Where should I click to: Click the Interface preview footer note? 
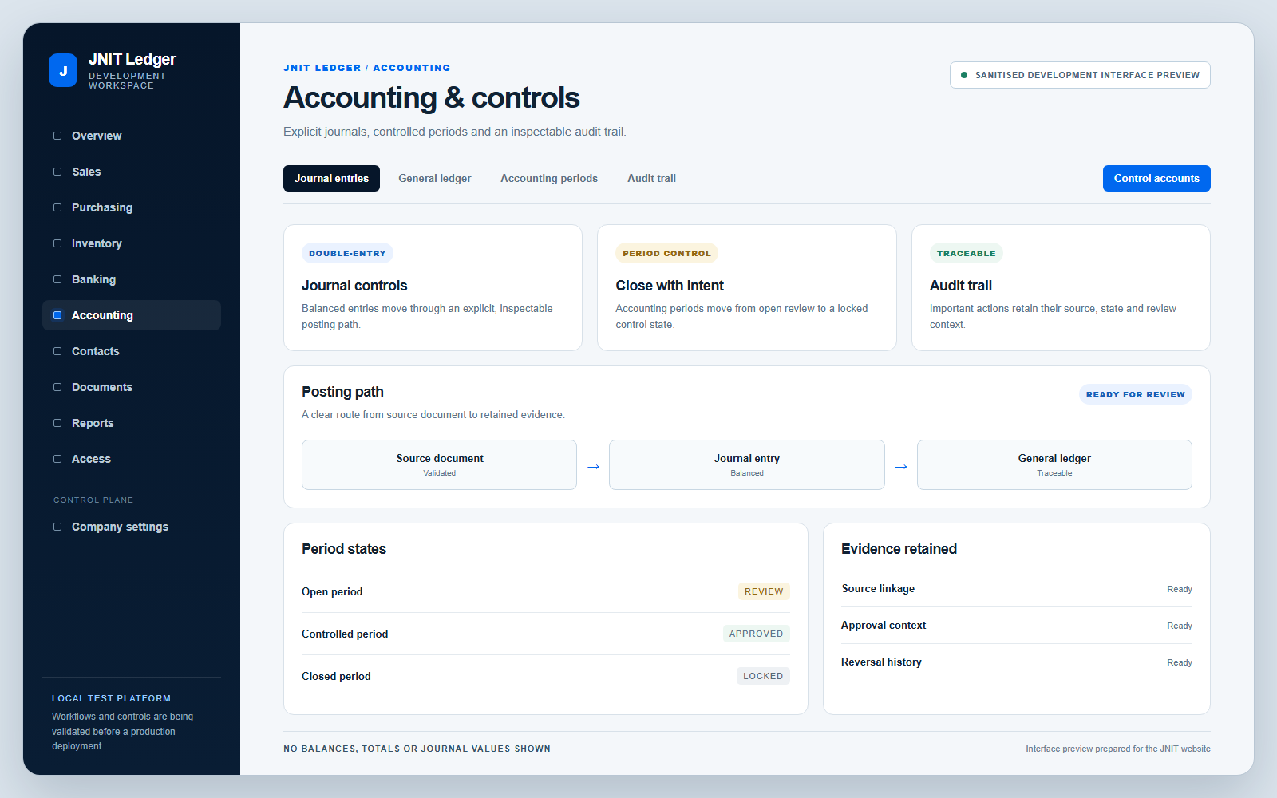point(1118,749)
